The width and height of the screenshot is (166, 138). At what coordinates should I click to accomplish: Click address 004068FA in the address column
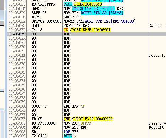point(17,106)
